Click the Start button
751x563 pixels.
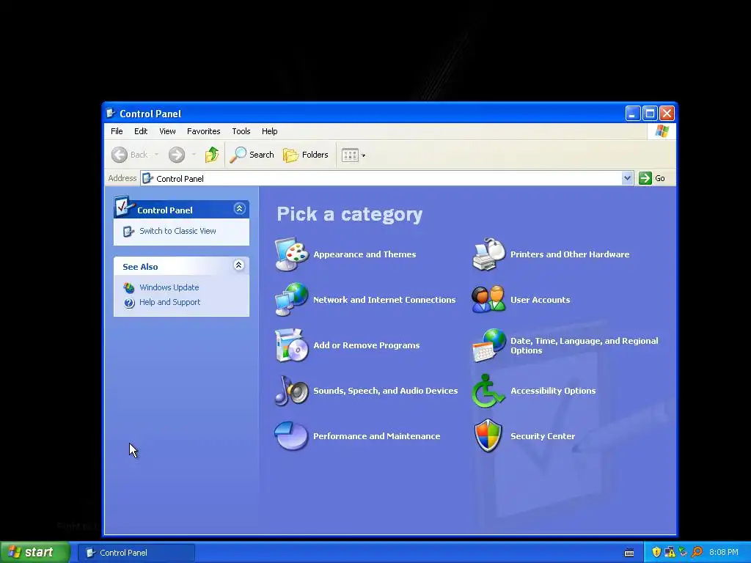coord(35,553)
